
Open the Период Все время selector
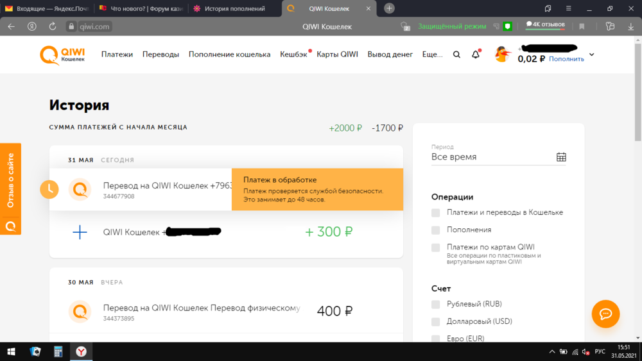(x=498, y=157)
